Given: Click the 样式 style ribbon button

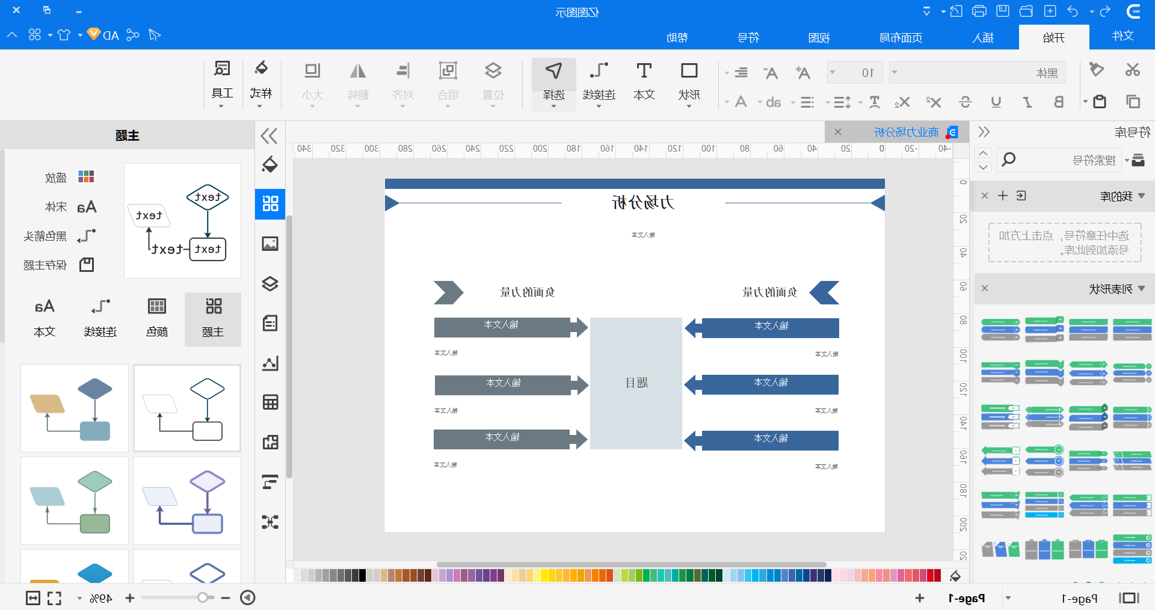Looking at the screenshot, I should pyautogui.click(x=260, y=84).
